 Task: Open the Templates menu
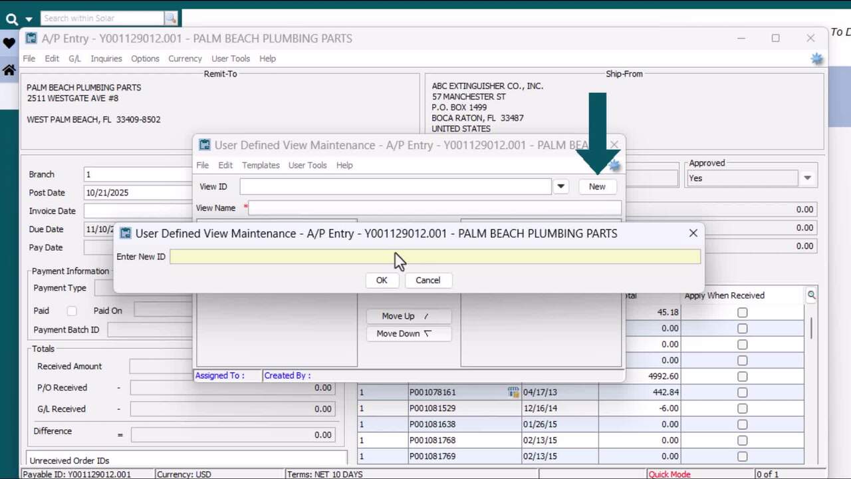261,165
